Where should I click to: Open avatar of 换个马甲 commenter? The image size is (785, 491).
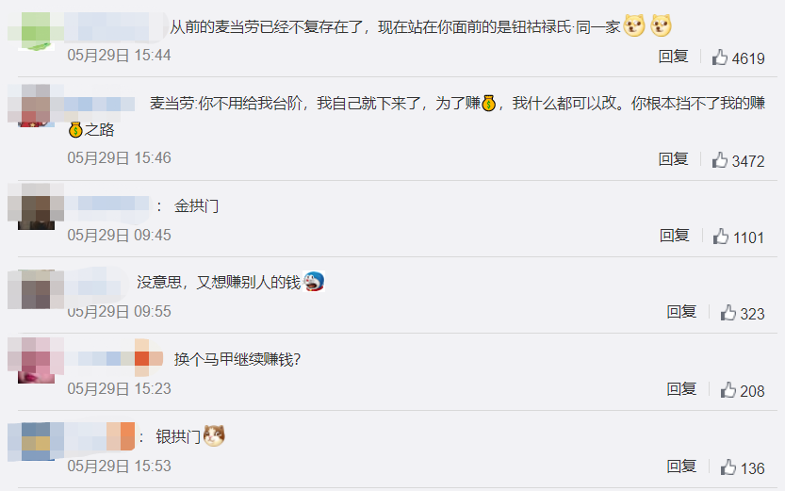point(36,360)
